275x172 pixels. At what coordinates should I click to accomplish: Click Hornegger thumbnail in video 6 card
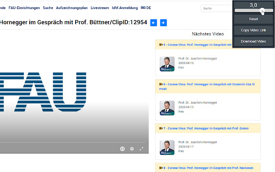[x=167, y=108]
